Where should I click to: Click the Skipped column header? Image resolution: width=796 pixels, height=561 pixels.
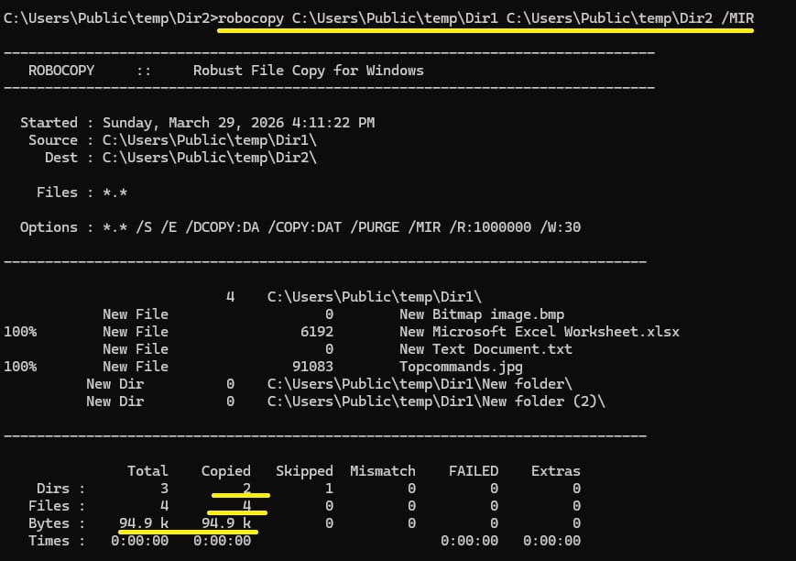304,470
